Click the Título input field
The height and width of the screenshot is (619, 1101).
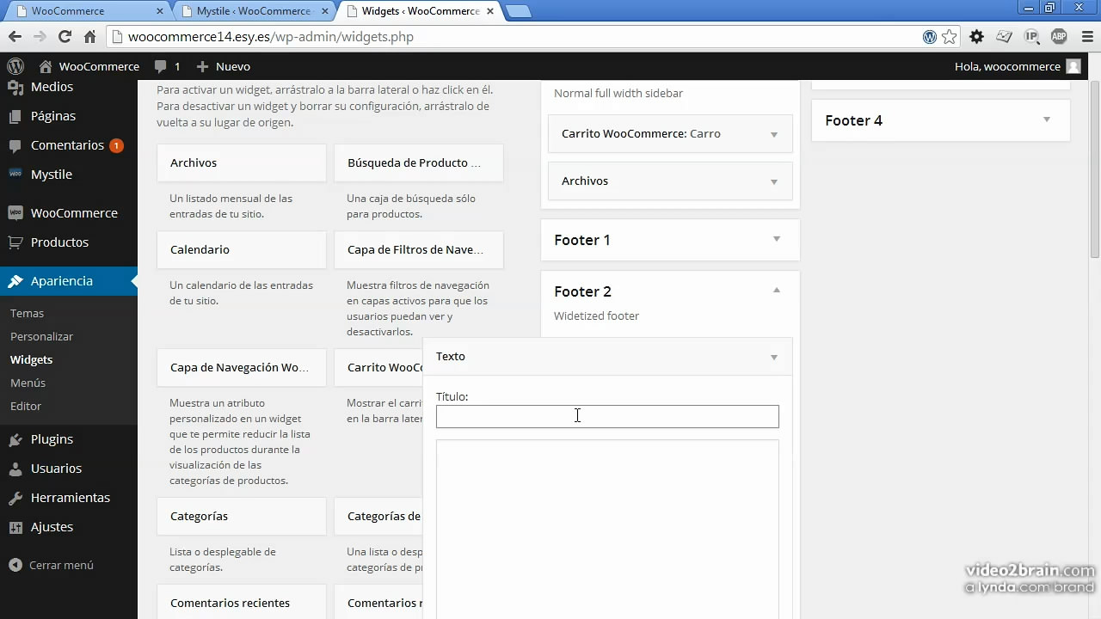pos(607,416)
